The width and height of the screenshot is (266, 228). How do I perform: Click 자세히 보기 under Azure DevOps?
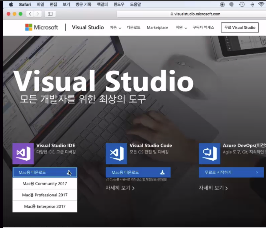tap(213, 188)
